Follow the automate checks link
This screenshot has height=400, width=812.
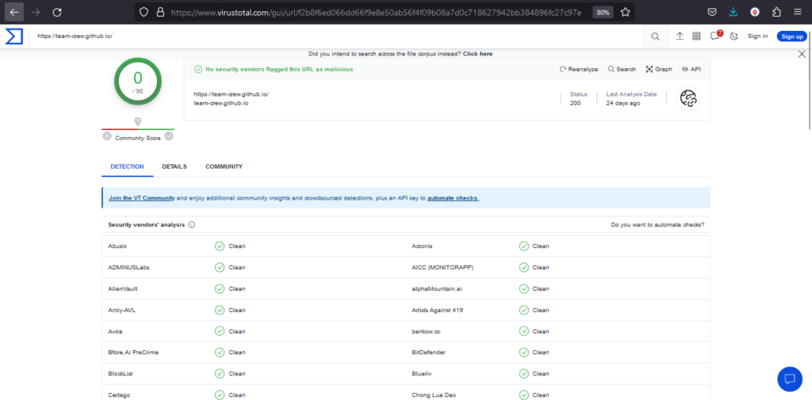pyautogui.click(x=453, y=198)
